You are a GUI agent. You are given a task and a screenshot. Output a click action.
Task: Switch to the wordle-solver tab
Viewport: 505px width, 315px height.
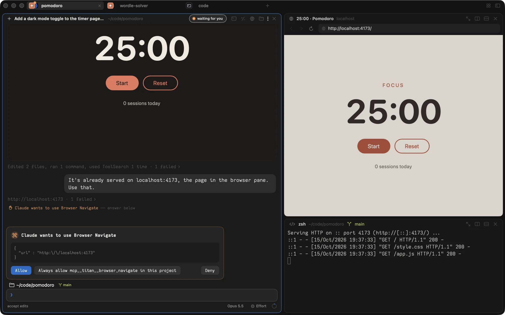tap(134, 6)
